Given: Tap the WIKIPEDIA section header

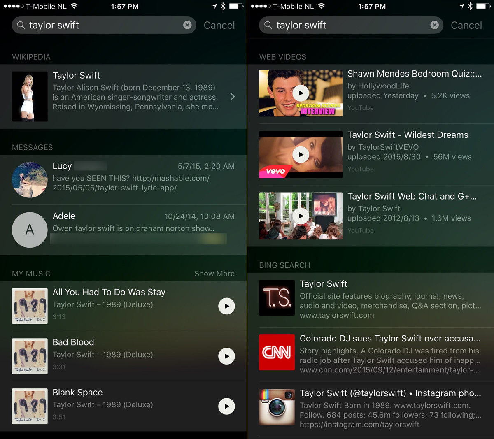Looking at the screenshot, I should pos(31,57).
